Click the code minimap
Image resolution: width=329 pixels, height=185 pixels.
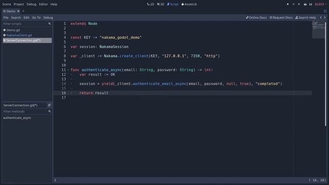[x=318, y=30]
